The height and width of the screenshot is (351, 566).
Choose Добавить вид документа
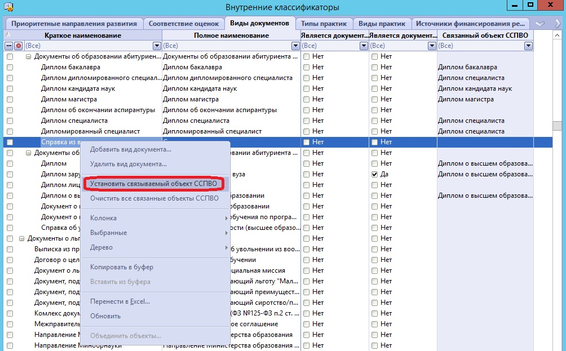click(x=156, y=149)
